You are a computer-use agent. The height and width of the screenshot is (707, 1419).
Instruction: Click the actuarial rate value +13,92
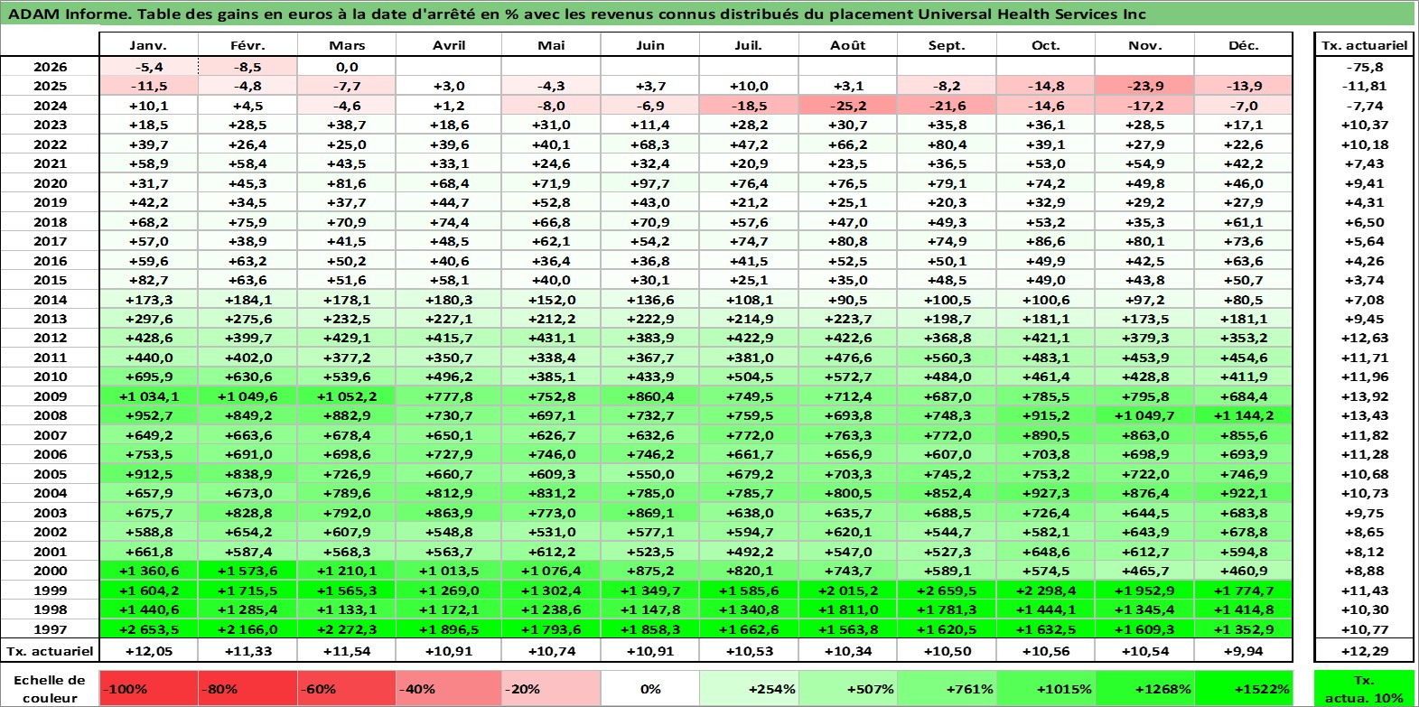[x=1364, y=396]
